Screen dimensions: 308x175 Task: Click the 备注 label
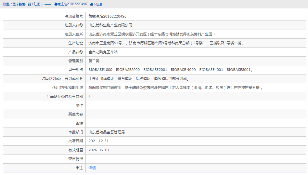[79, 123]
